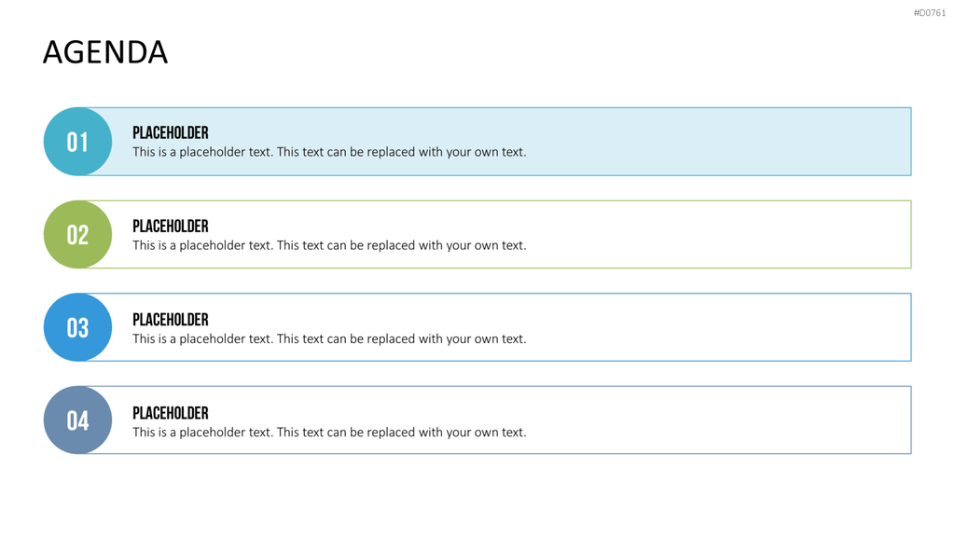Viewport: 955px width, 537px height.
Task: Select PLACEHOLDER heading in item 02
Action: (171, 227)
